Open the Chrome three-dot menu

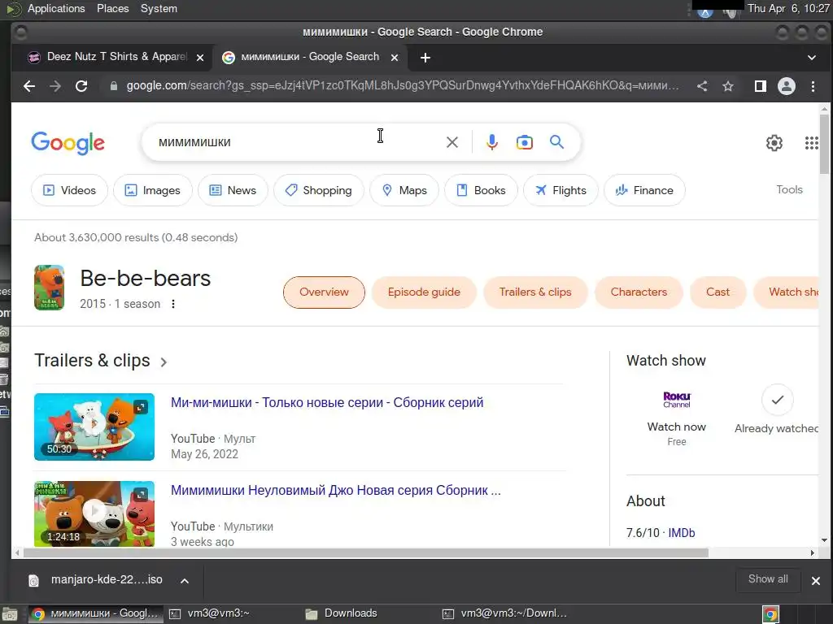coord(813,86)
